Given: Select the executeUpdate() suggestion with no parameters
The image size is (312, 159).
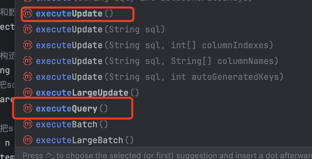Looking at the screenshot, I should [163, 14].
